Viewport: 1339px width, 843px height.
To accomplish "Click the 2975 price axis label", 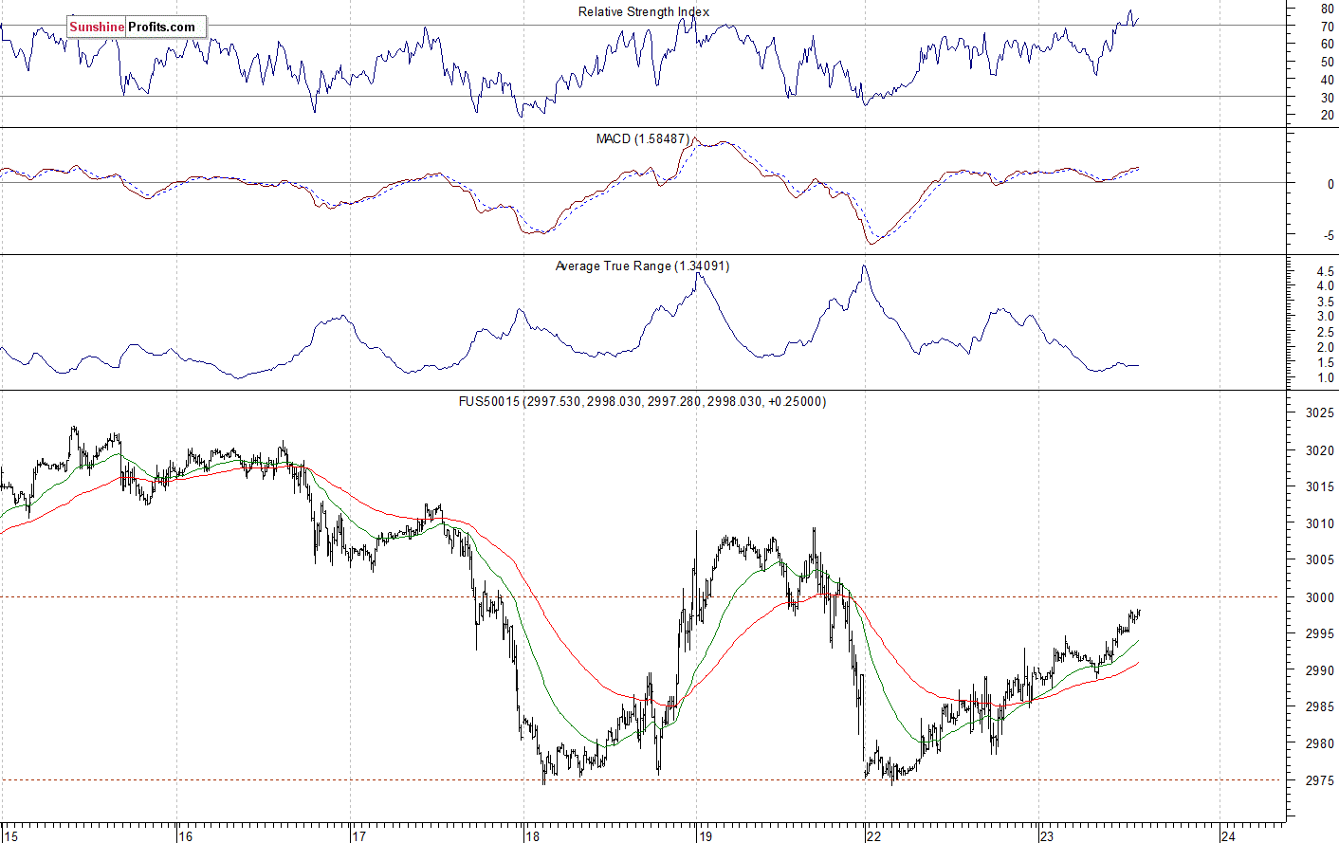I will tap(1320, 780).
